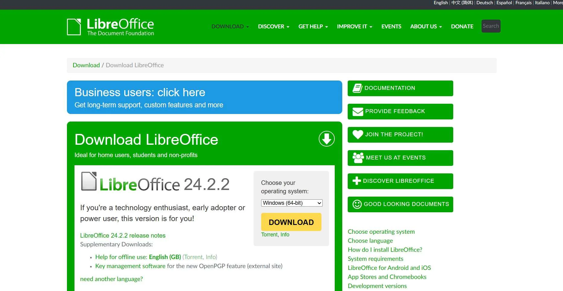Screen dimensions: 563x291
Task: Open How do I install LibreOffice? link
Action: coord(385,250)
